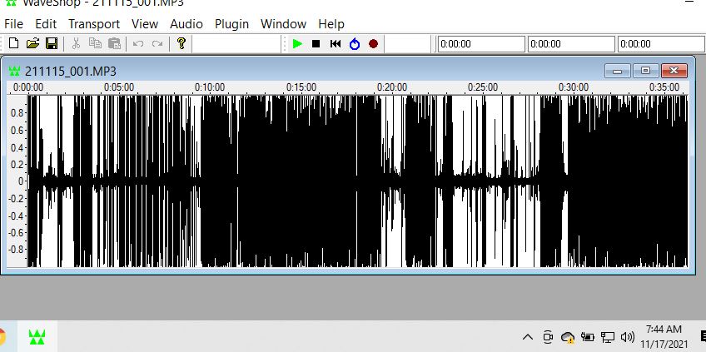
Task: Stop playback with black square button
Action: (x=316, y=43)
